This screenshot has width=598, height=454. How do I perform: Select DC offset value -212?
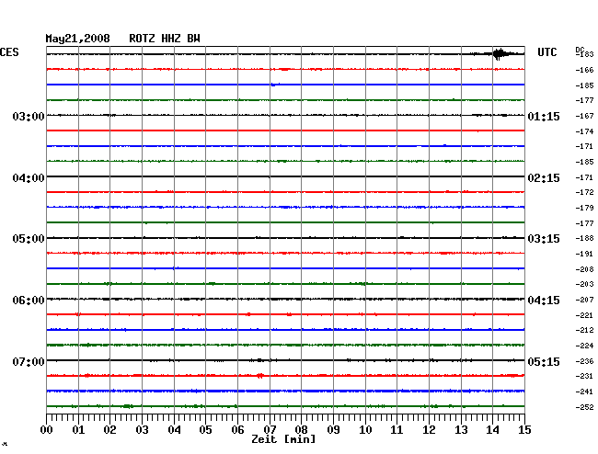pos(584,330)
